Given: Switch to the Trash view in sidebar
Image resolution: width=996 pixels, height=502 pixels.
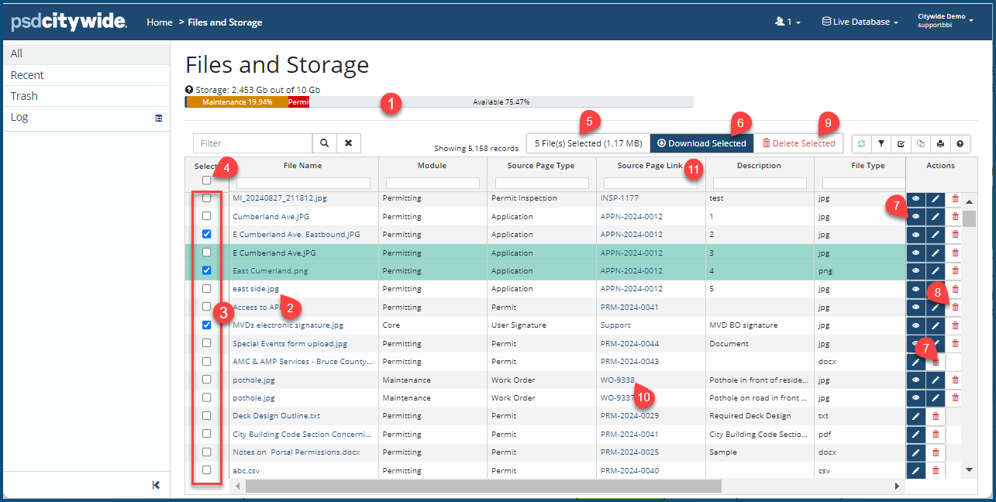Looking at the screenshot, I should pyautogui.click(x=24, y=96).
